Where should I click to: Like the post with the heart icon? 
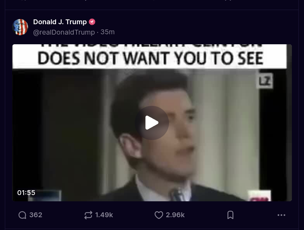click(x=159, y=215)
